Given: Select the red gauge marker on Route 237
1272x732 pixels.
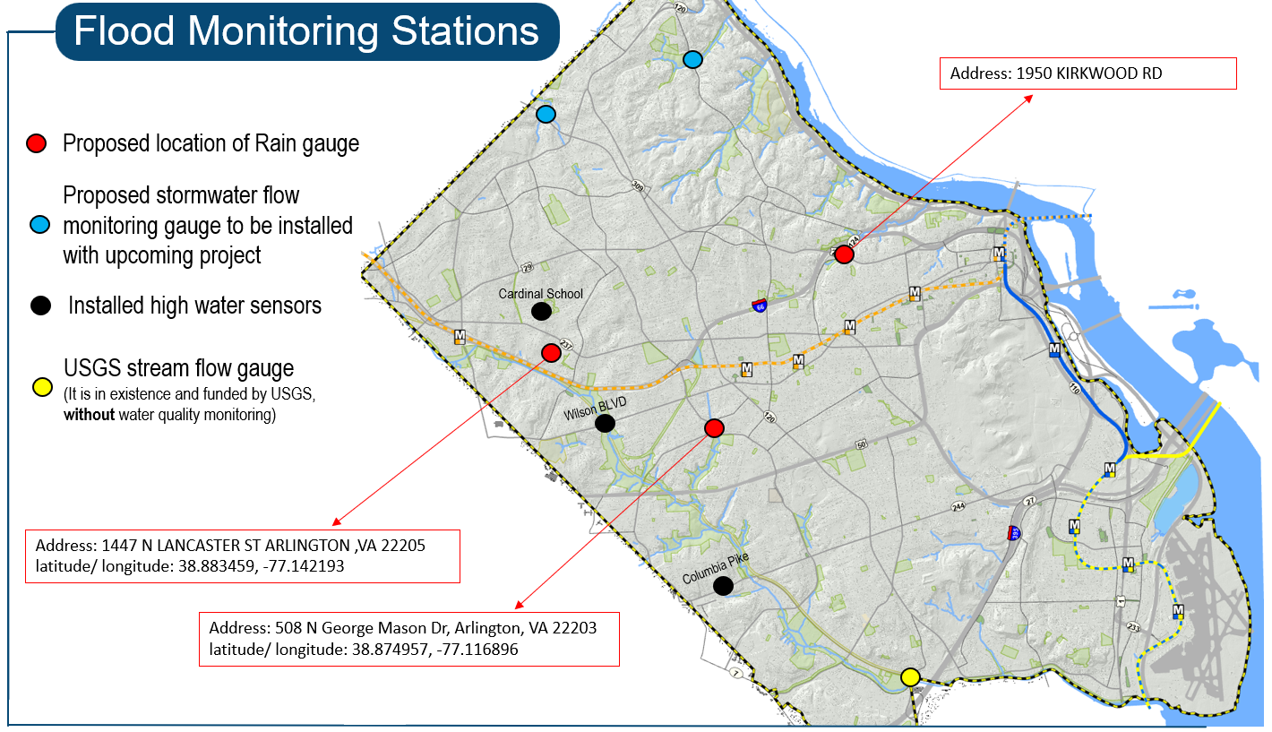Looking at the screenshot, I should click(551, 352).
